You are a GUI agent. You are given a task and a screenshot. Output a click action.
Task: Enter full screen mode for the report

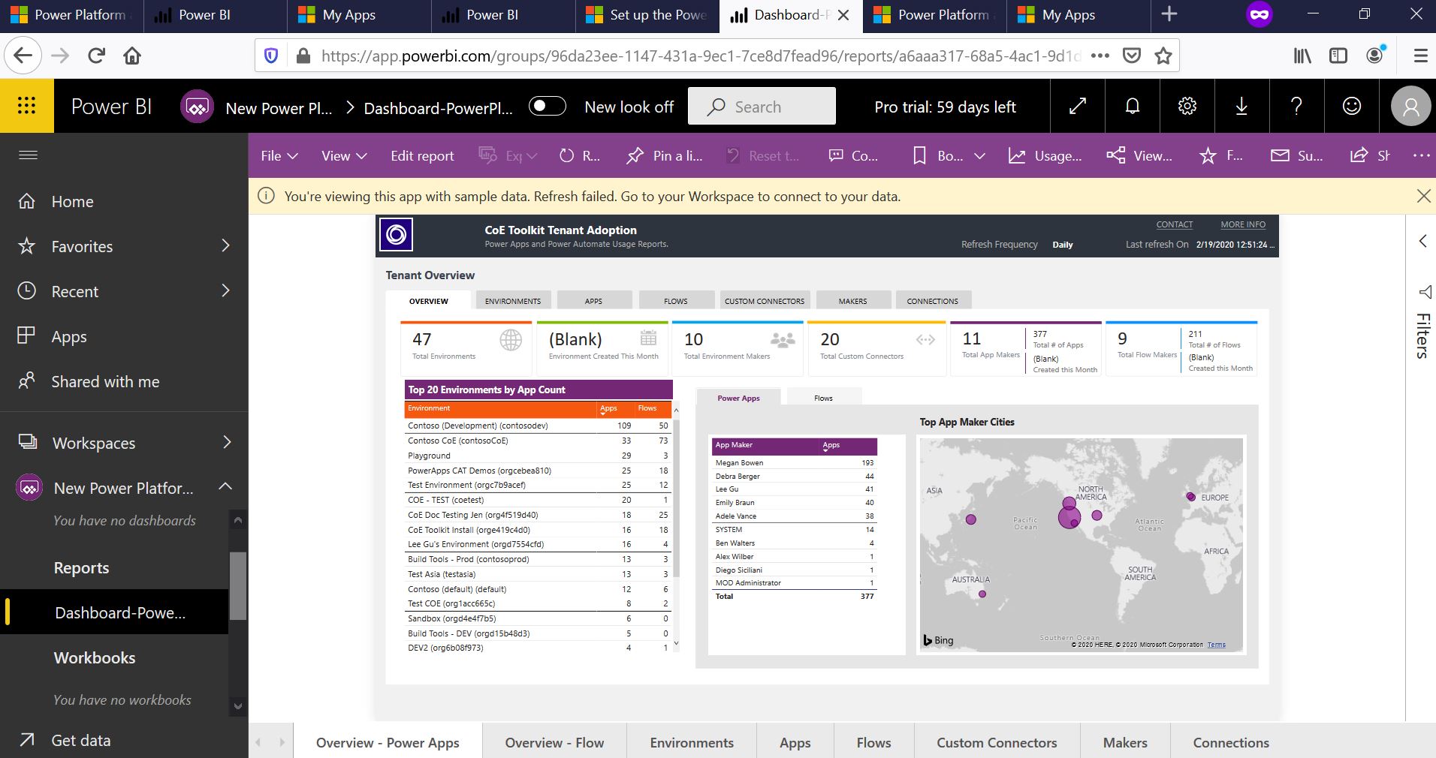pyautogui.click(x=1077, y=106)
